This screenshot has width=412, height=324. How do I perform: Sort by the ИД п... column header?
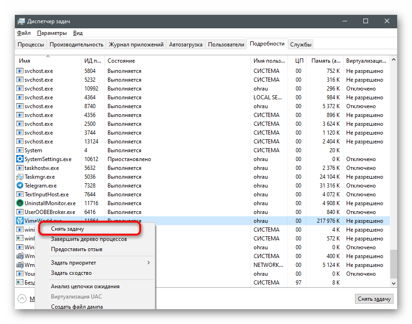pos(93,61)
